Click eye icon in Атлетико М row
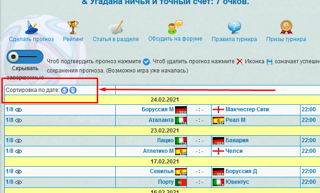Viewport: 320px width, 193px height. coord(19,151)
